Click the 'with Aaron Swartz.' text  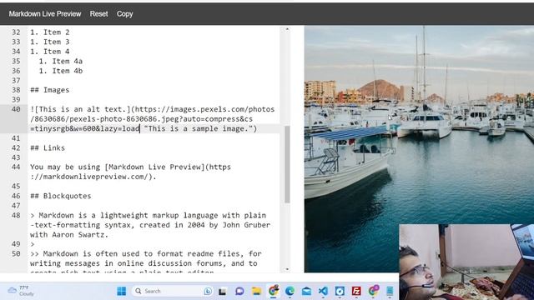coord(69,235)
